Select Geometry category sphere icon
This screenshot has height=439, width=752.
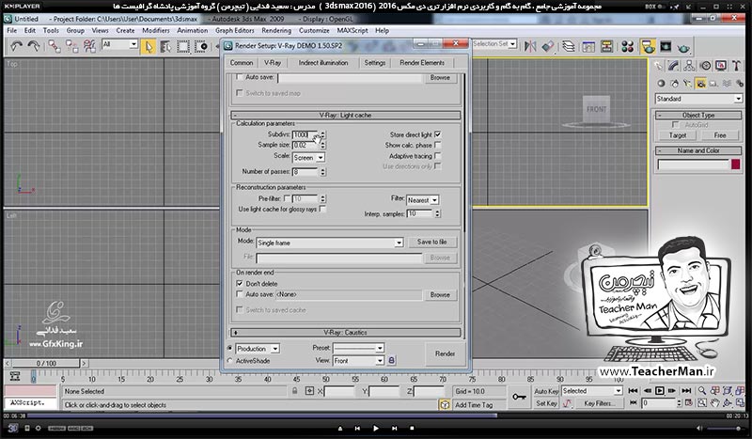661,83
